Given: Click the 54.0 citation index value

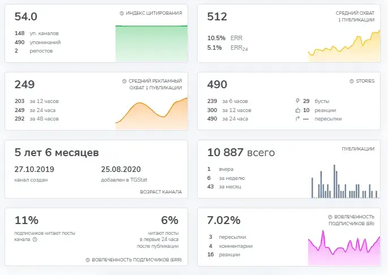Looking at the screenshot, I should pos(25,16).
